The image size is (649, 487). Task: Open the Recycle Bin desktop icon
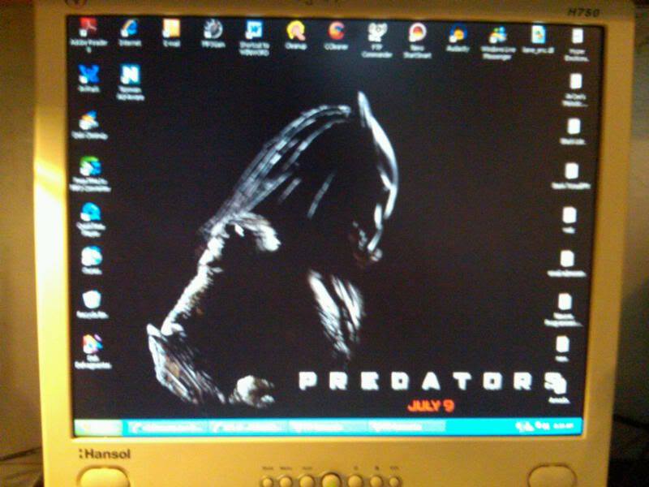tap(92, 304)
